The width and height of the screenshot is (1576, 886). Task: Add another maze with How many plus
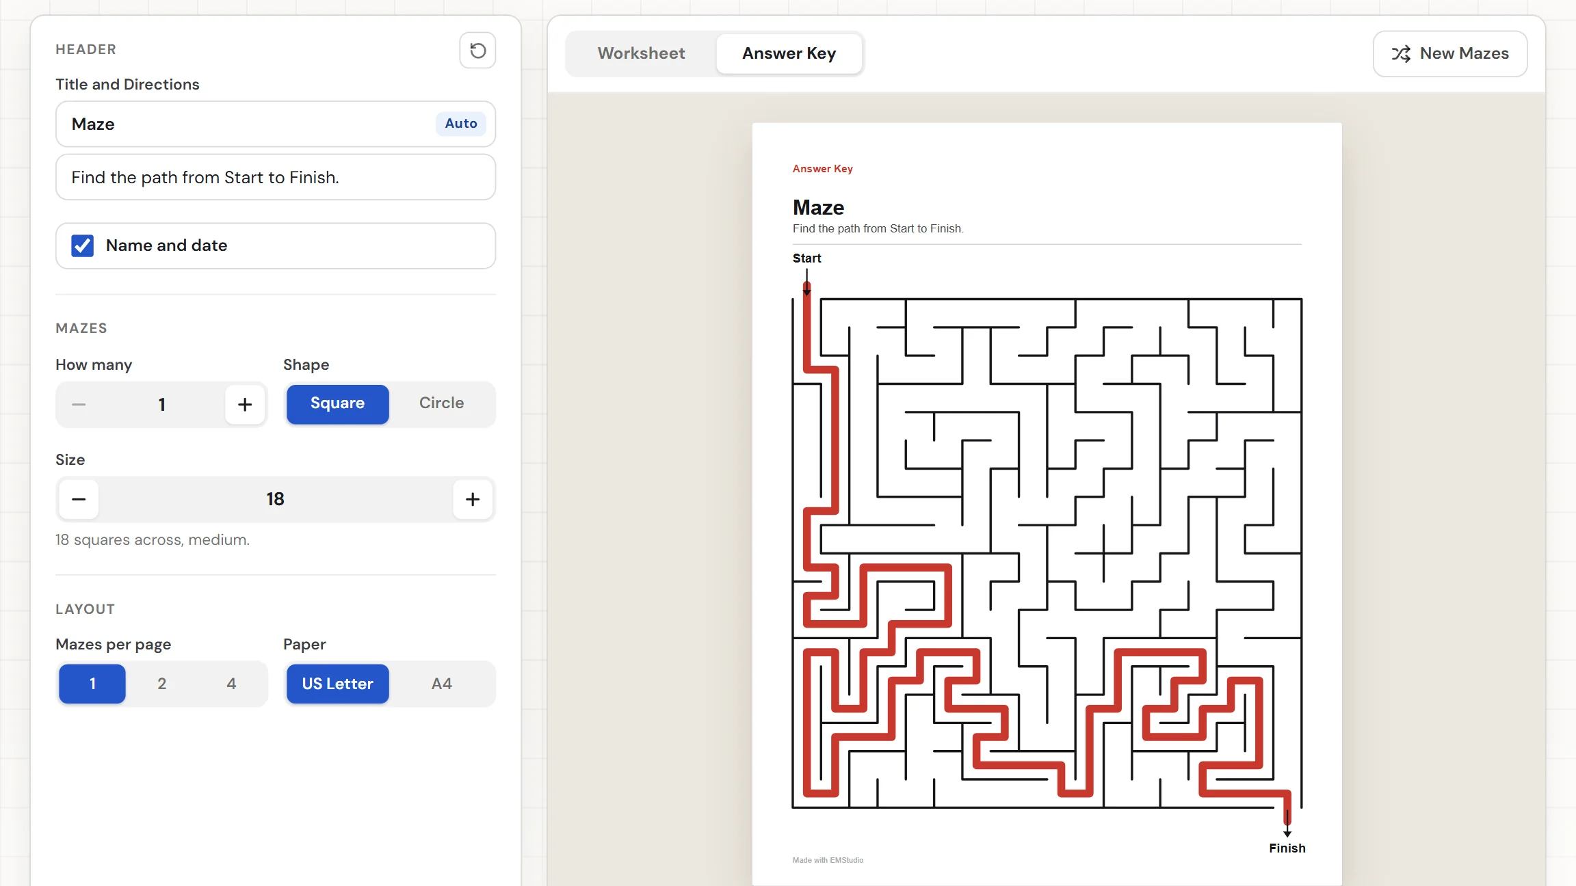(245, 404)
